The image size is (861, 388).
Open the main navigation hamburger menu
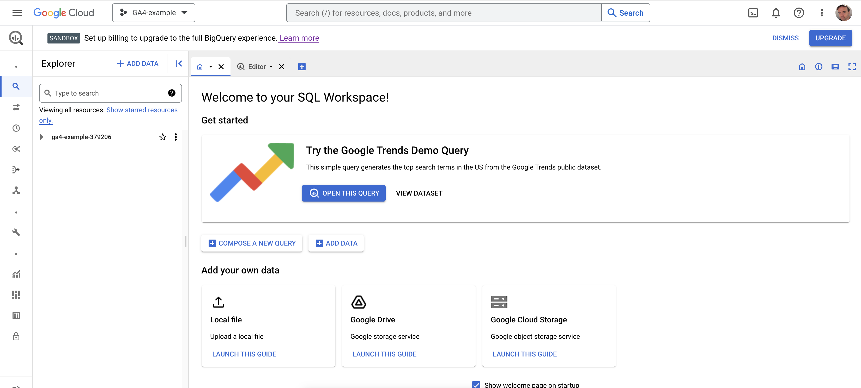17,13
